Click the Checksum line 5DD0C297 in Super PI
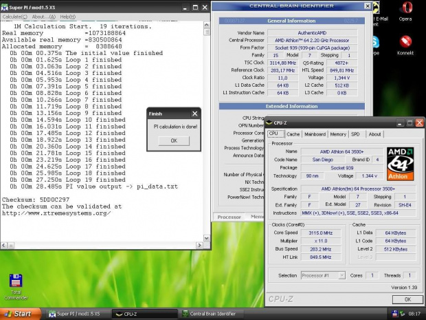 coord(36,200)
